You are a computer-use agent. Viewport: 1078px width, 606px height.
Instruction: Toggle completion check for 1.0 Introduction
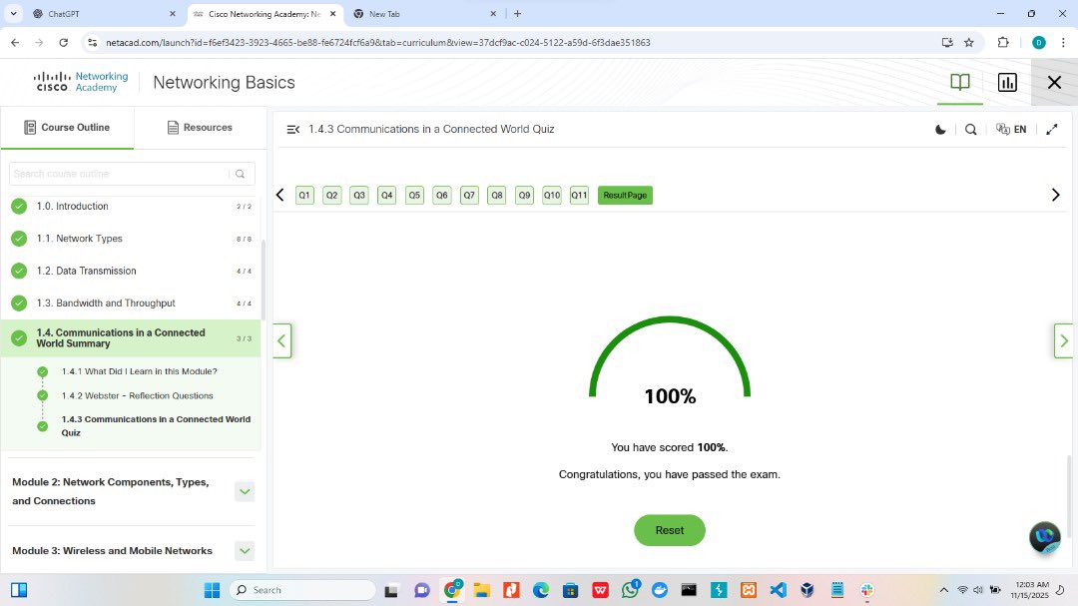click(18, 207)
